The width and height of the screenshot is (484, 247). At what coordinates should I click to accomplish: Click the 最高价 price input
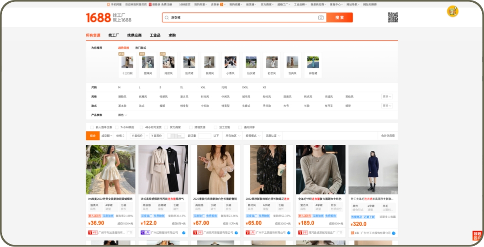[157, 135]
